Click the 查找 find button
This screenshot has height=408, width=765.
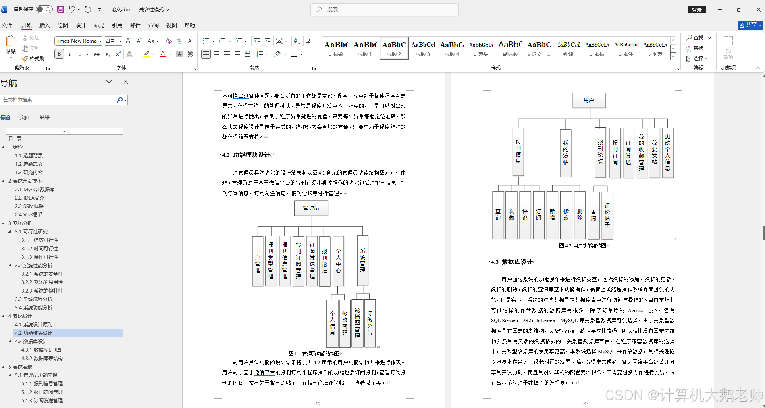[695, 37]
